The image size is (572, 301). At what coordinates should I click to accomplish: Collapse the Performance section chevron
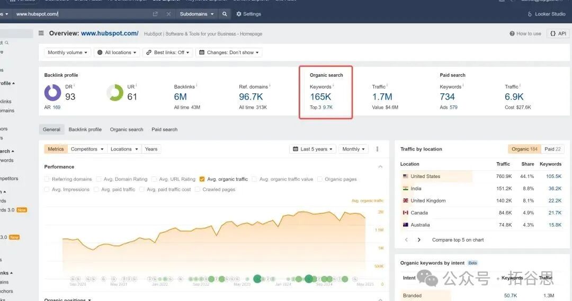pos(380,167)
